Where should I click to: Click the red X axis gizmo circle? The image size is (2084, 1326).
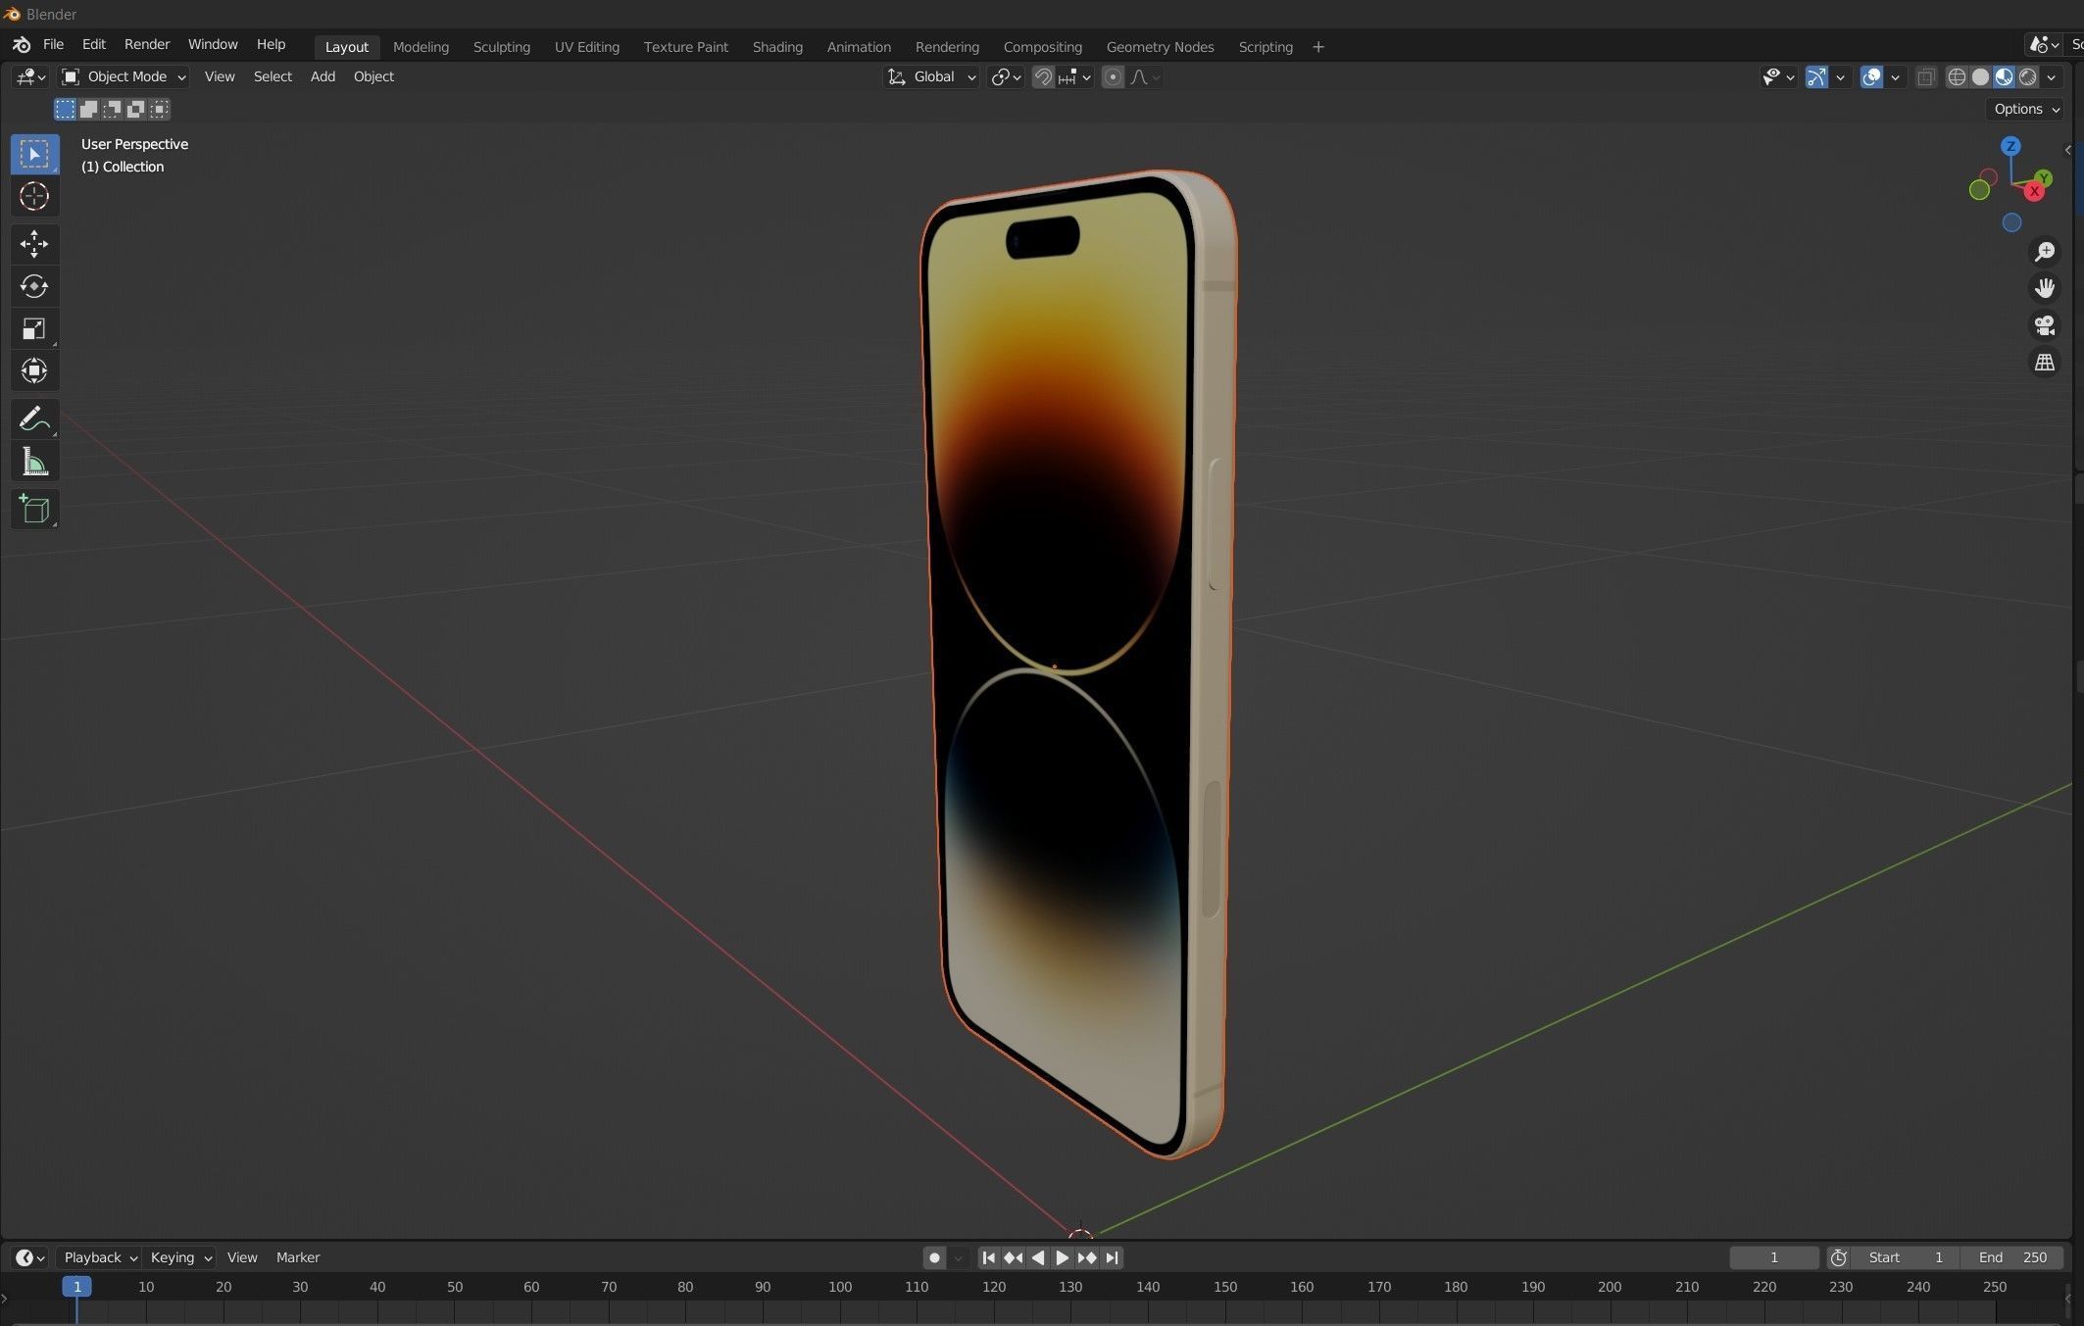pos(2034,191)
